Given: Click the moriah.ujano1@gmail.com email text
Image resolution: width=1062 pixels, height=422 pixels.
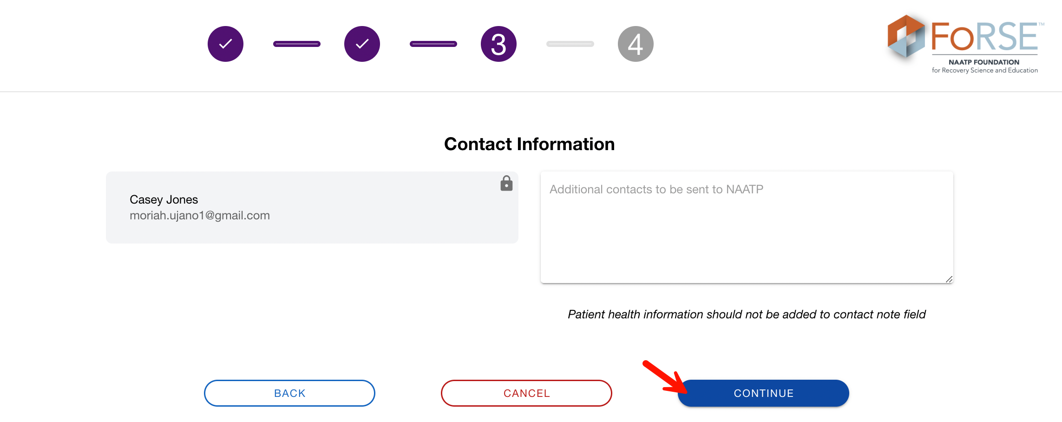Looking at the screenshot, I should point(200,216).
